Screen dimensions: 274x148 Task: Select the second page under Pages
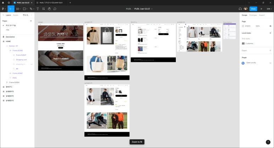pyautogui.click(x=7, y=30)
